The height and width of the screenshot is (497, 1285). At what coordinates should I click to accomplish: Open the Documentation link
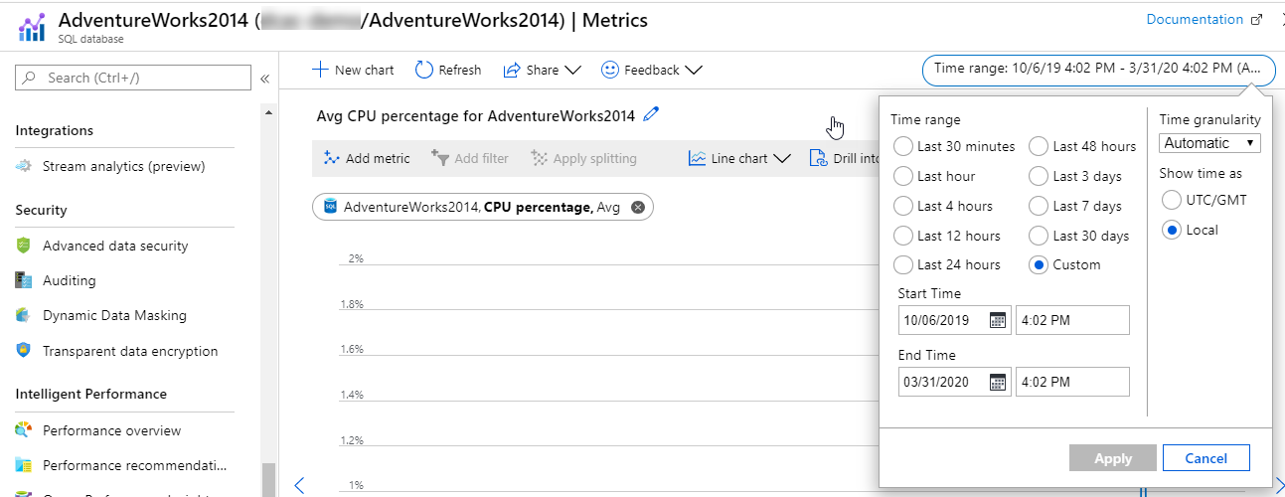tap(1205, 19)
